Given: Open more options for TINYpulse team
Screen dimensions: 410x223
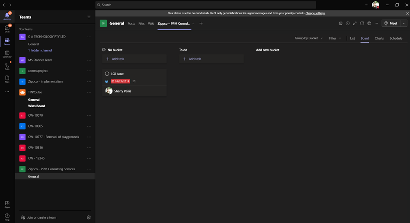Looking at the screenshot, I should coord(89,92).
